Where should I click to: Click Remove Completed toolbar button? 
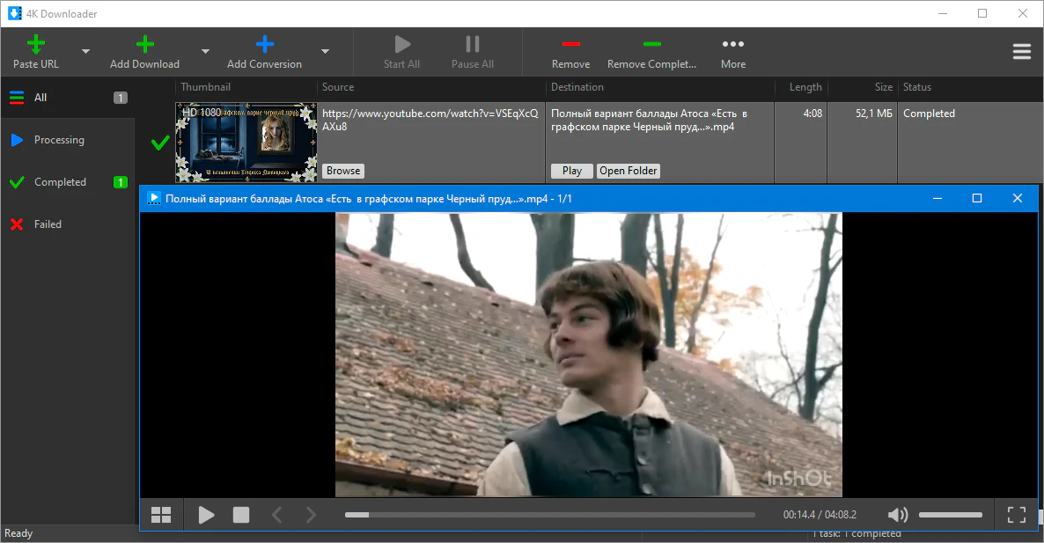tap(651, 53)
